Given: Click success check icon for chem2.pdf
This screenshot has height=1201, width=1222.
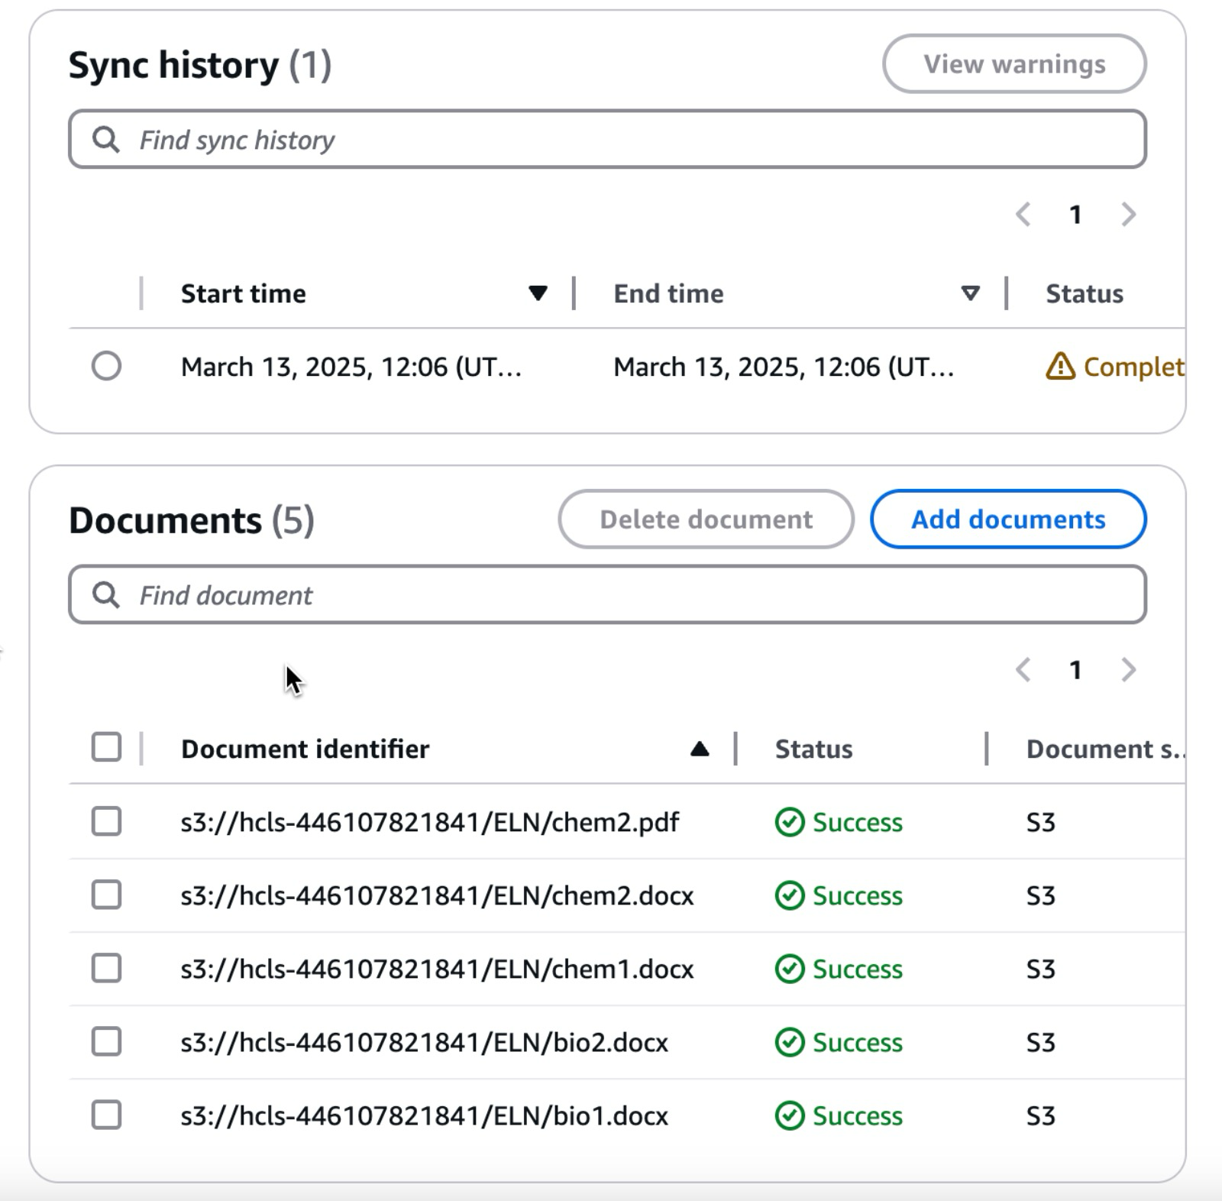Looking at the screenshot, I should coord(789,823).
